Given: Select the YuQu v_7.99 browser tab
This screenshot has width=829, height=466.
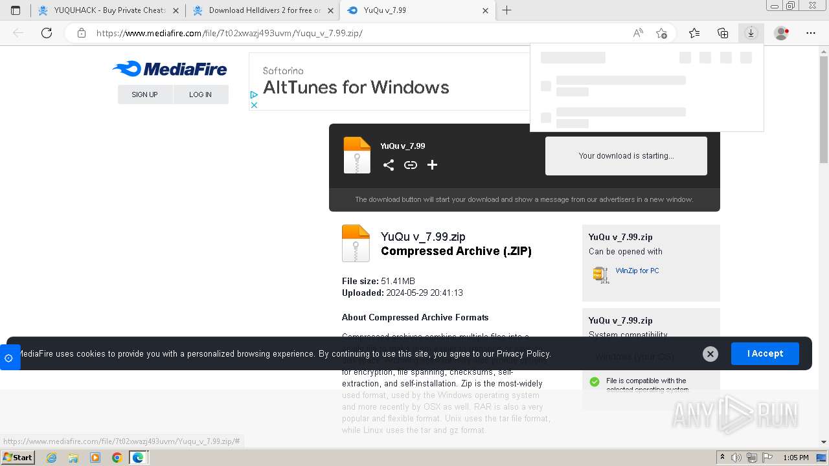Looking at the screenshot, I should pos(417,10).
